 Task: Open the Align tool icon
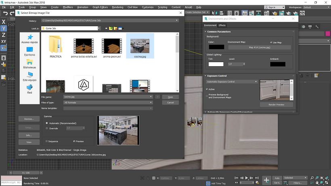221,13
